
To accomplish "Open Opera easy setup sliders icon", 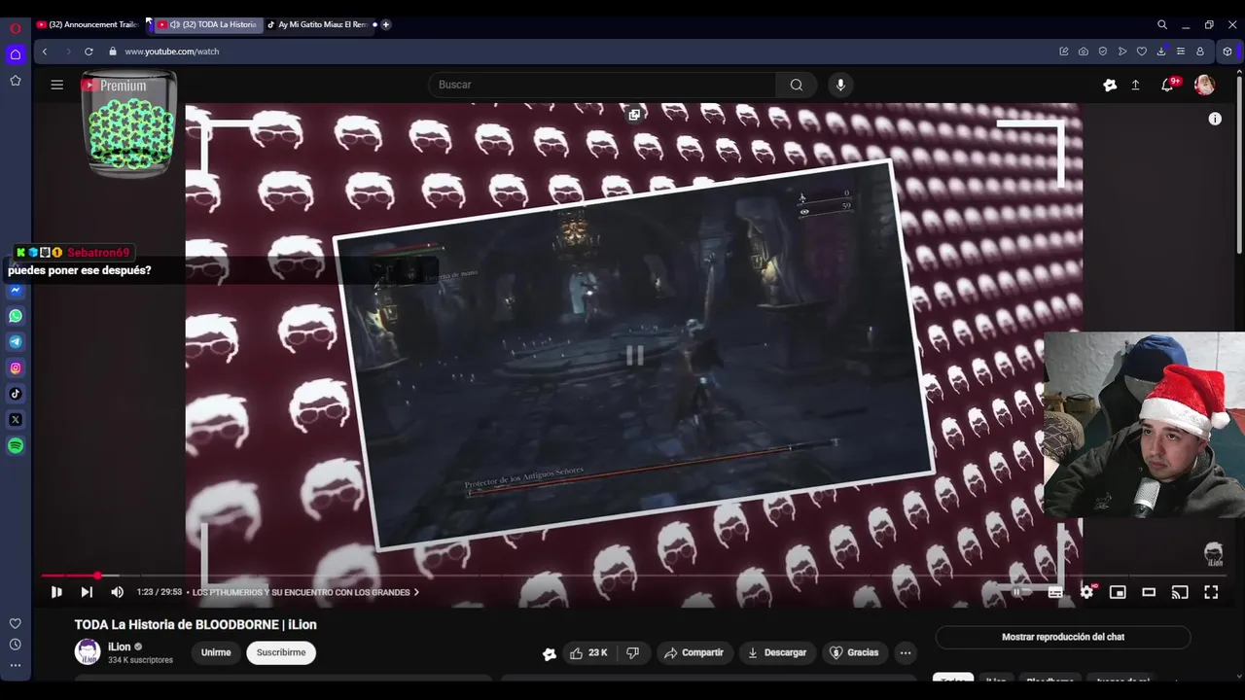I will [x=1181, y=52].
